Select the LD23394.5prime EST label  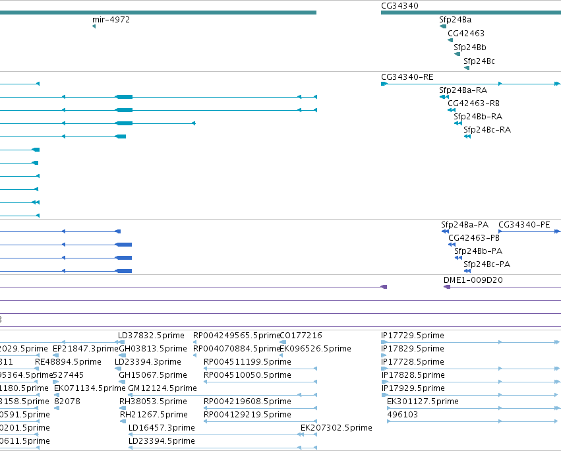coord(162,442)
